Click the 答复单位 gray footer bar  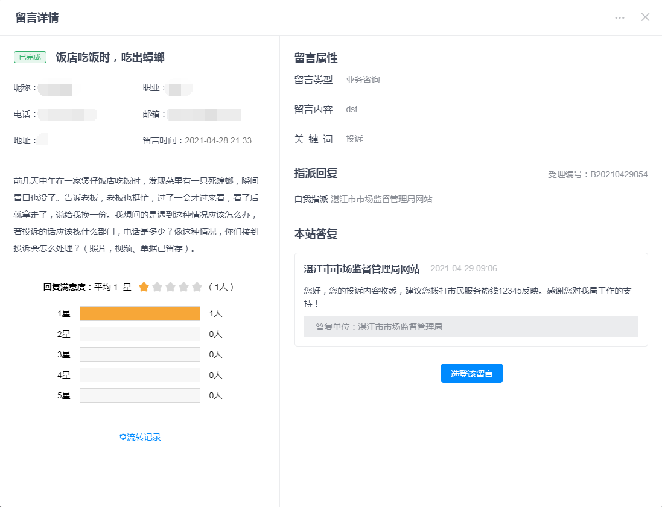(x=471, y=327)
